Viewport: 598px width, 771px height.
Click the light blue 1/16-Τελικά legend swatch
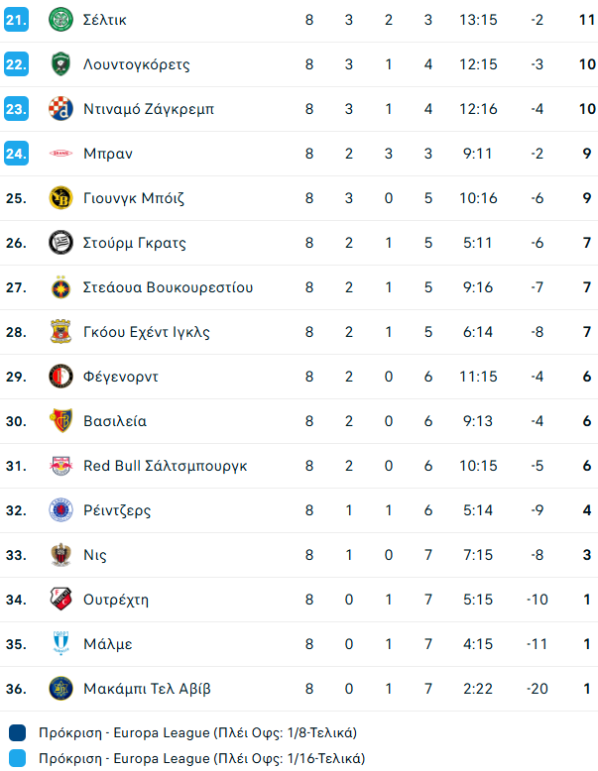click(17, 759)
